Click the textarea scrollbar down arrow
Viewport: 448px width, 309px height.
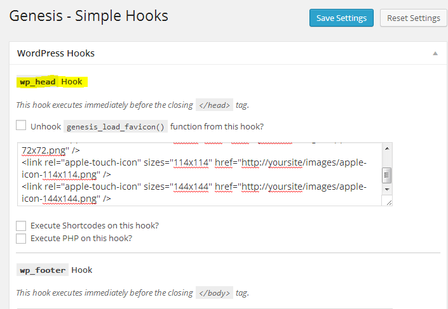point(386,190)
